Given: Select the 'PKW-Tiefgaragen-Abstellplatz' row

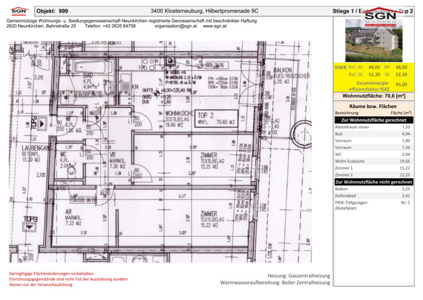Looking at the screenshot, I should coord(374,205).
